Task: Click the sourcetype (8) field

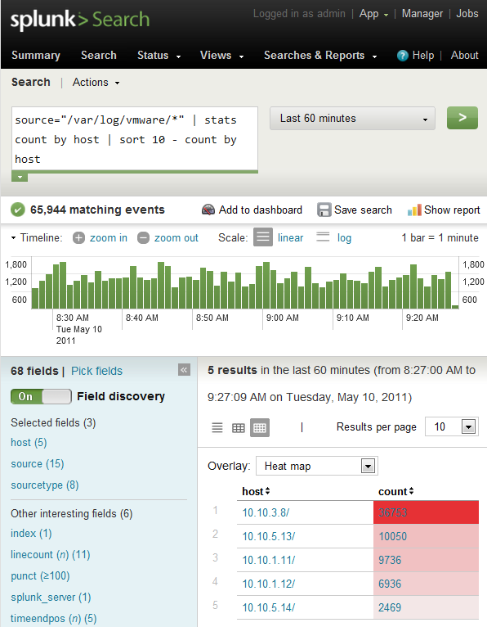Action: click(45, 485)
